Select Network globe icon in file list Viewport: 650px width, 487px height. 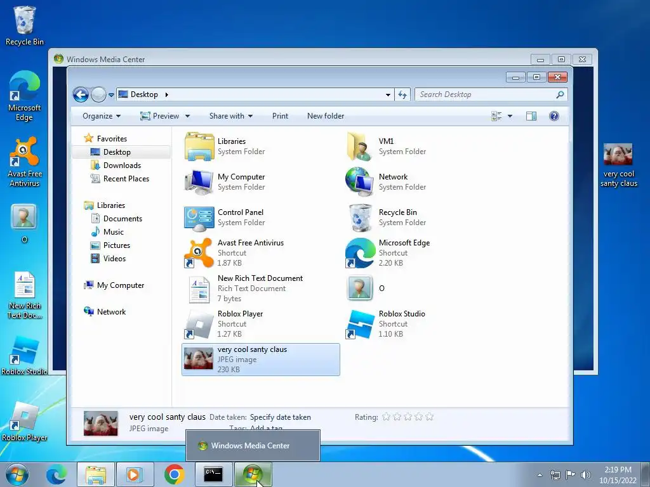coord(359,181)
